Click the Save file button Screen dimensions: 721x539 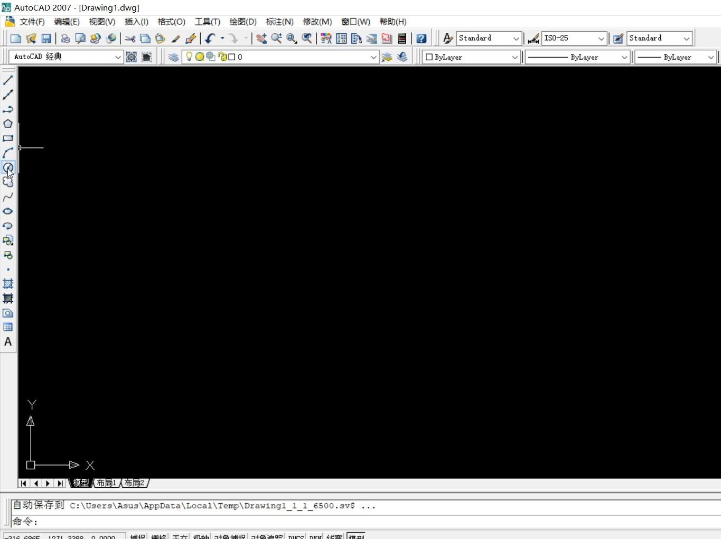click(x=46, y=38)
